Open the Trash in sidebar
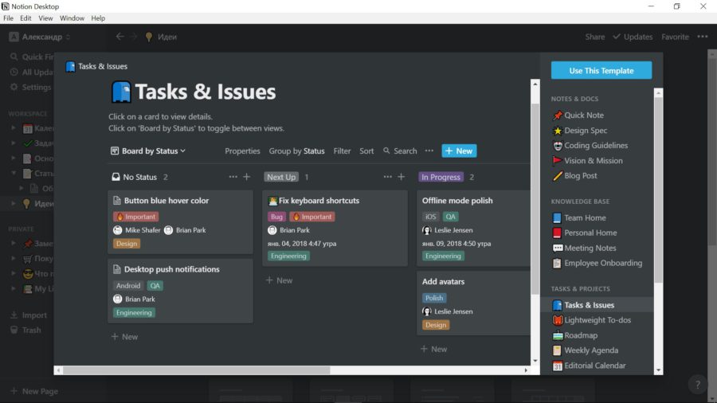This screenshot has width=717, height=403. 25,330
